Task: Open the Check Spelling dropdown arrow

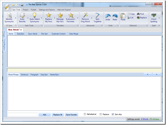Action: [159, 18]
